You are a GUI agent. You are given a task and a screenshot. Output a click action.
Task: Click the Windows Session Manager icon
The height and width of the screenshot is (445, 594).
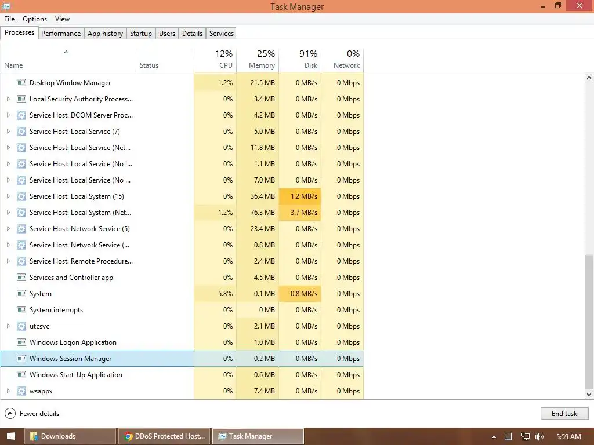pos(21,358)
